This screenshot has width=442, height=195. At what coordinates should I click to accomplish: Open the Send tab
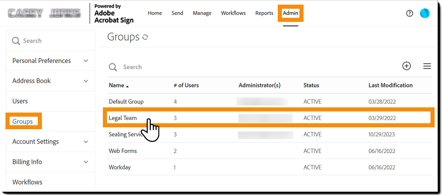(177, 13)
